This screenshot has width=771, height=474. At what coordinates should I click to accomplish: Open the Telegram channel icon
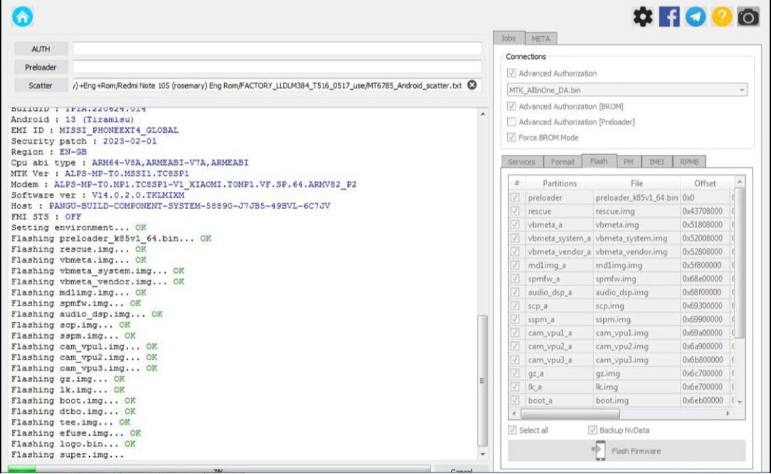click(x=696, y=16)
